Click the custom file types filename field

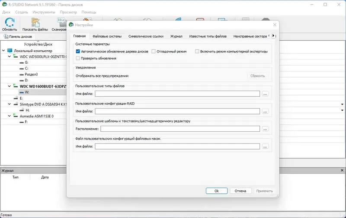(x=177, y=94)
